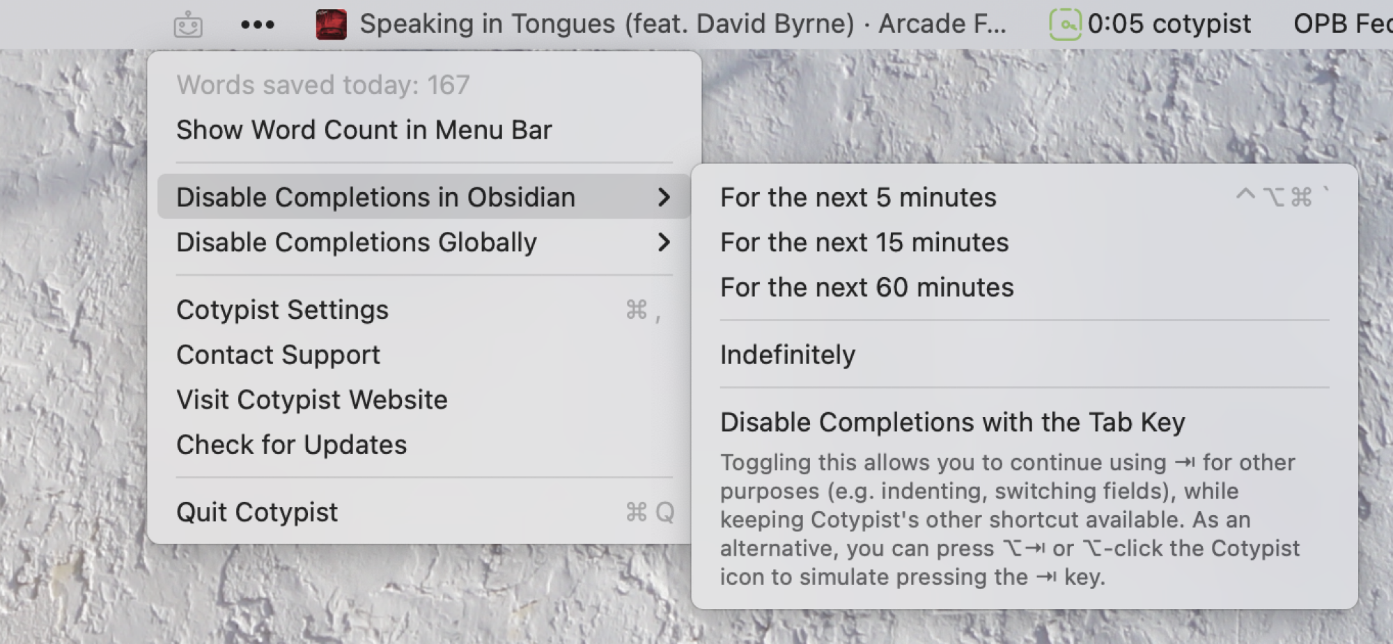The height and width of the screenshot is (644, 1393).
Task: Choose Quit Cotypist
Action: pyautogui.click(x=424, y=512)
